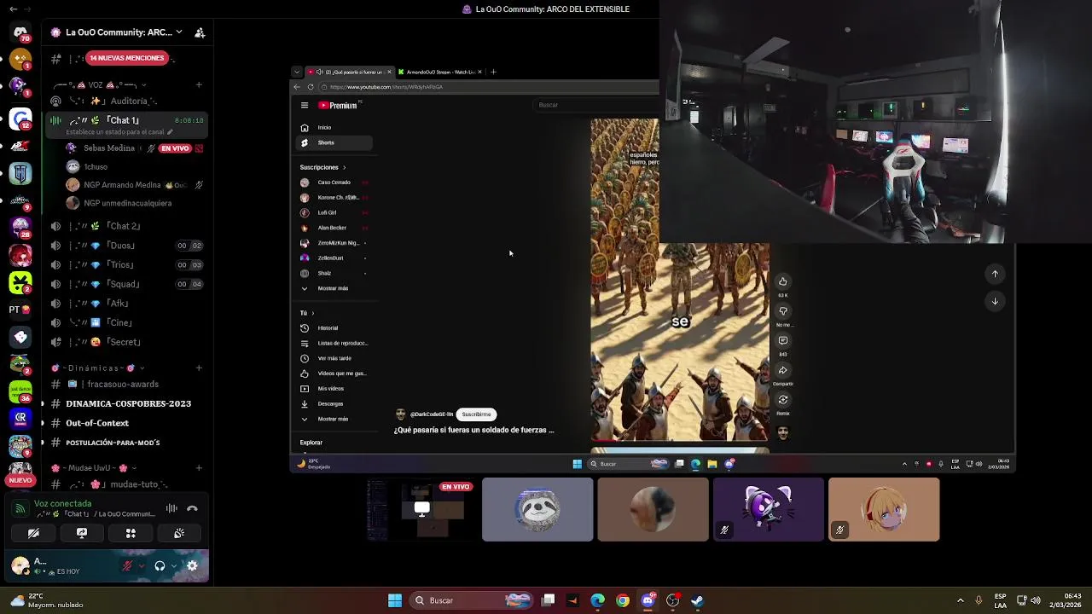
Task: Open Historial in YouTube sidebar
Action: [333, 328]
